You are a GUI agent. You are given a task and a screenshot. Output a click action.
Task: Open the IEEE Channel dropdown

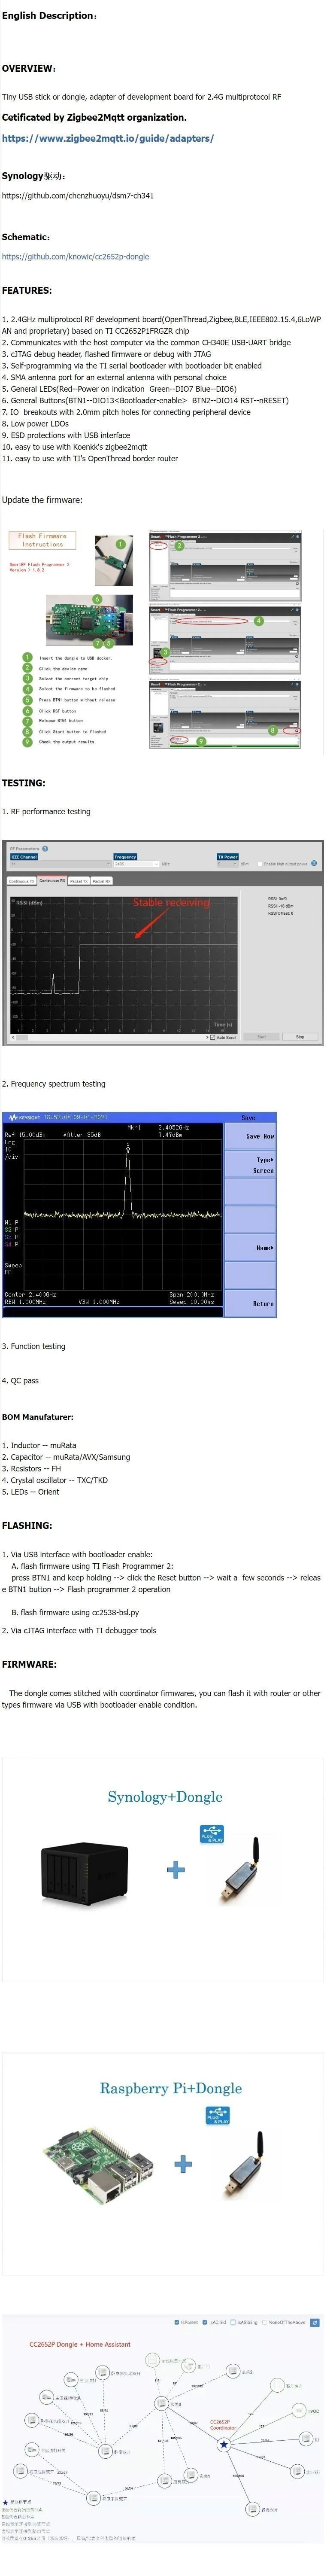click(x=60, y=864)
